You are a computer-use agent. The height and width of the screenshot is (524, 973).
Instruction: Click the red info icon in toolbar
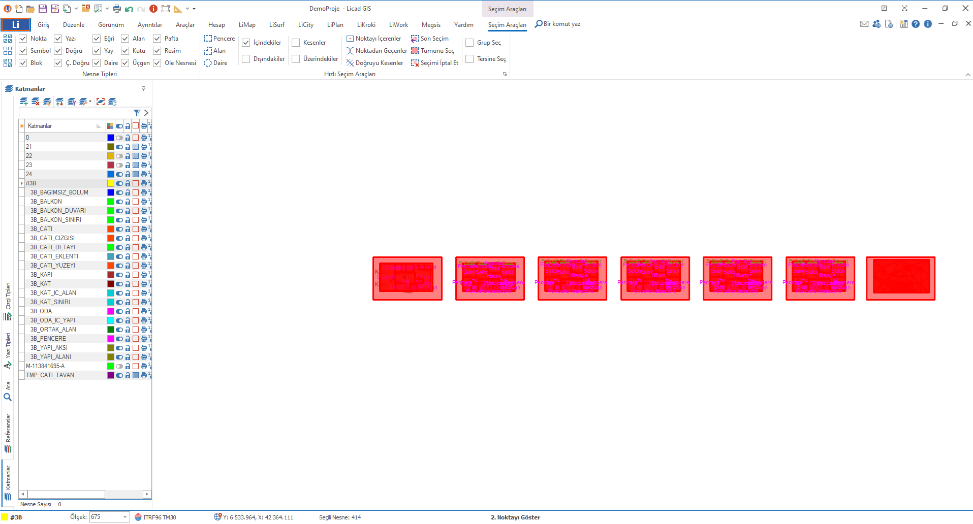(x=153, y=9)
